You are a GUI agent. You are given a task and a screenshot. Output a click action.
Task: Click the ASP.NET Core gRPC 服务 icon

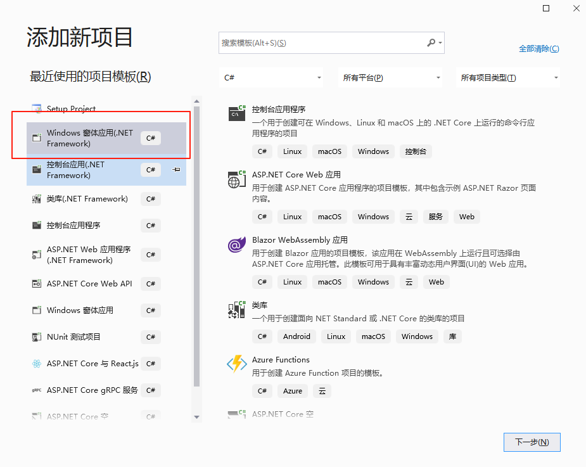(37, 390)
